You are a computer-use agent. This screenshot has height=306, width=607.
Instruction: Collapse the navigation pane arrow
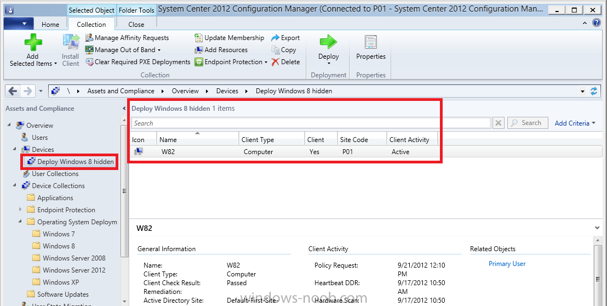point(124,109)
